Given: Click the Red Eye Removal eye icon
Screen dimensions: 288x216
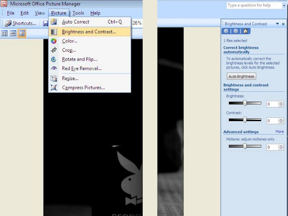Looking at the screenshot, I should pyautogui.click(x=54, y=68).
